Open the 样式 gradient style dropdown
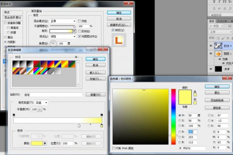Image resolution: width=233 pixels, height=155 pixels. [x=63, y=36]
